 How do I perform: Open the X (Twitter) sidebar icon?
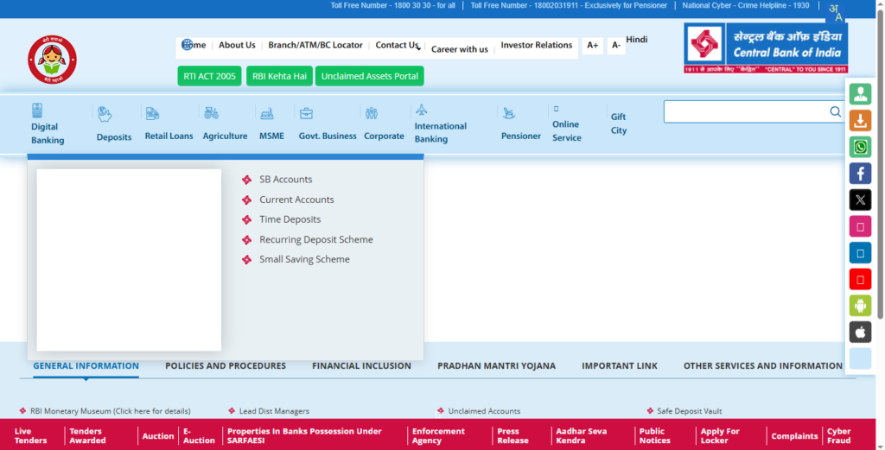tap(860, 200)
